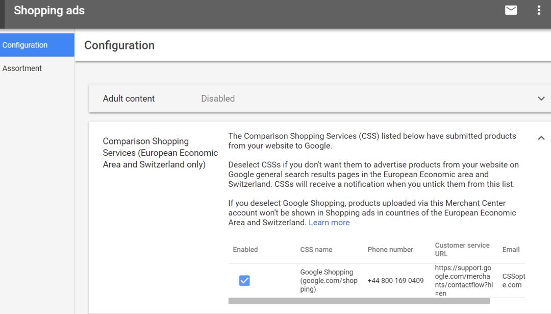Screen dimensions: 551x314
Task: Click the Disabled status text
Action: 218,99
